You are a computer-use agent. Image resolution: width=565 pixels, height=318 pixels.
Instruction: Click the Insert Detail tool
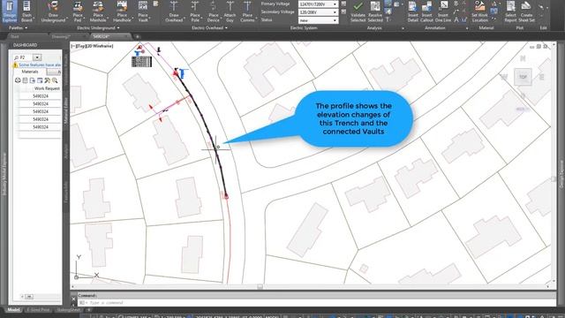(413, 11)
